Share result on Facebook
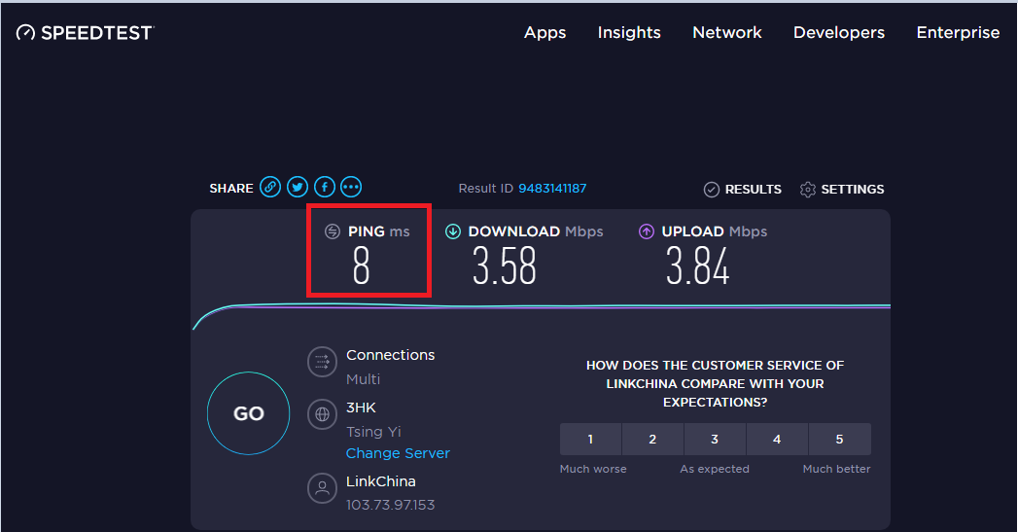1018x532 pixels. (325, 187)
